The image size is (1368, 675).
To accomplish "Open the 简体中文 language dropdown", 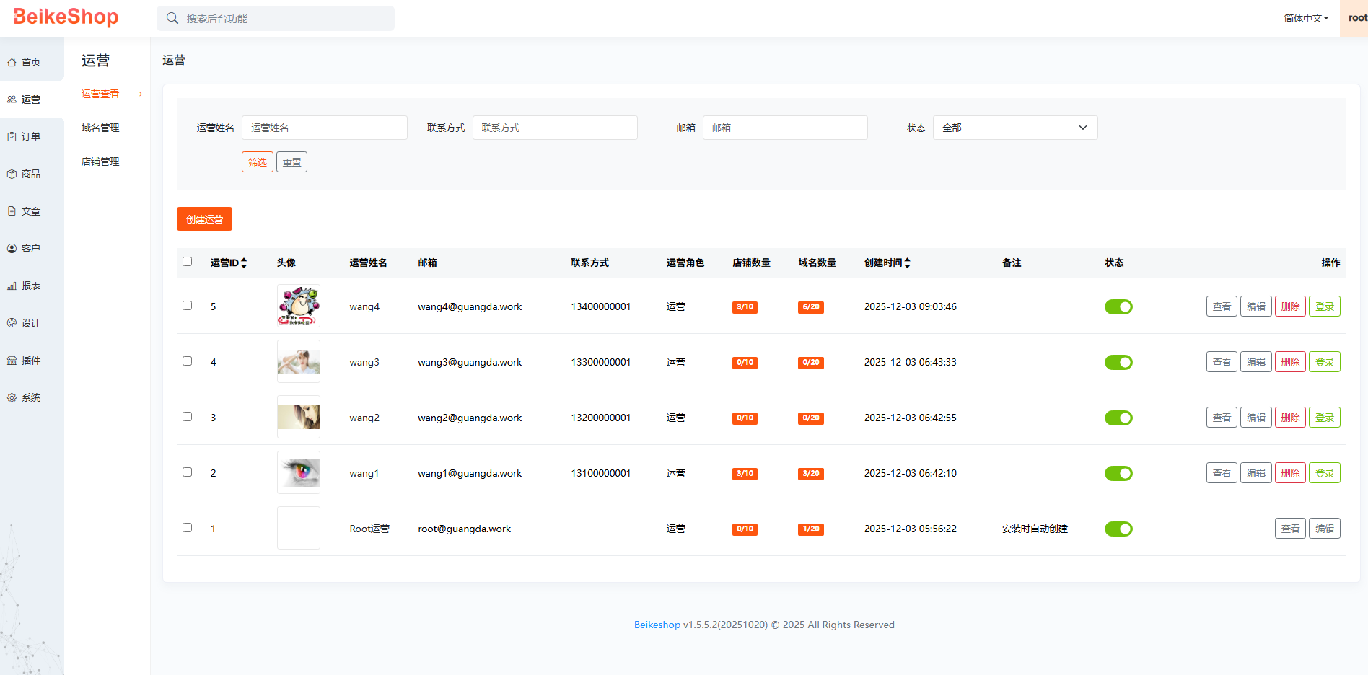I will tap(1305, 19).
